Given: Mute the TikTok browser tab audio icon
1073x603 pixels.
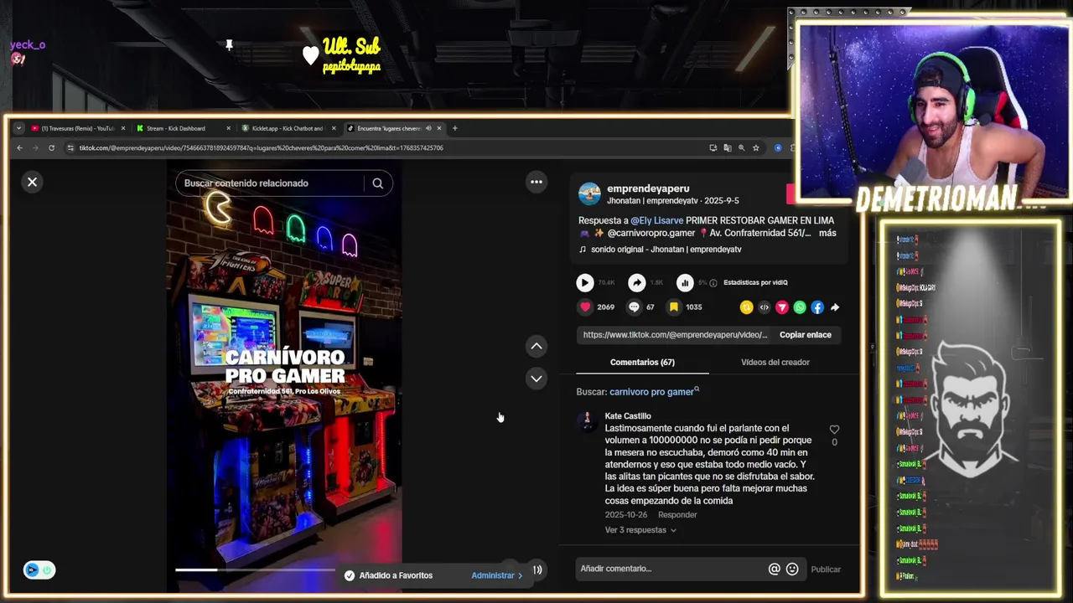Looking at the screenshot, I should click(x=428, y=128).
